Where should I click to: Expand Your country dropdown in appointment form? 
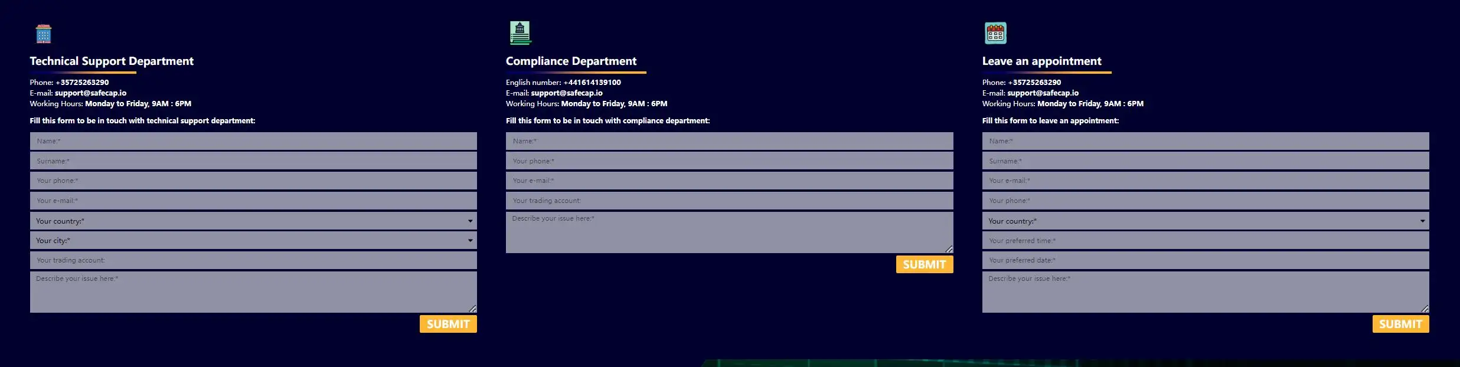tap(1206, 221)
